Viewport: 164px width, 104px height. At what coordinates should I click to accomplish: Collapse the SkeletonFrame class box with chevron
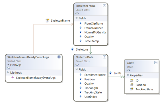click(104, 5)
